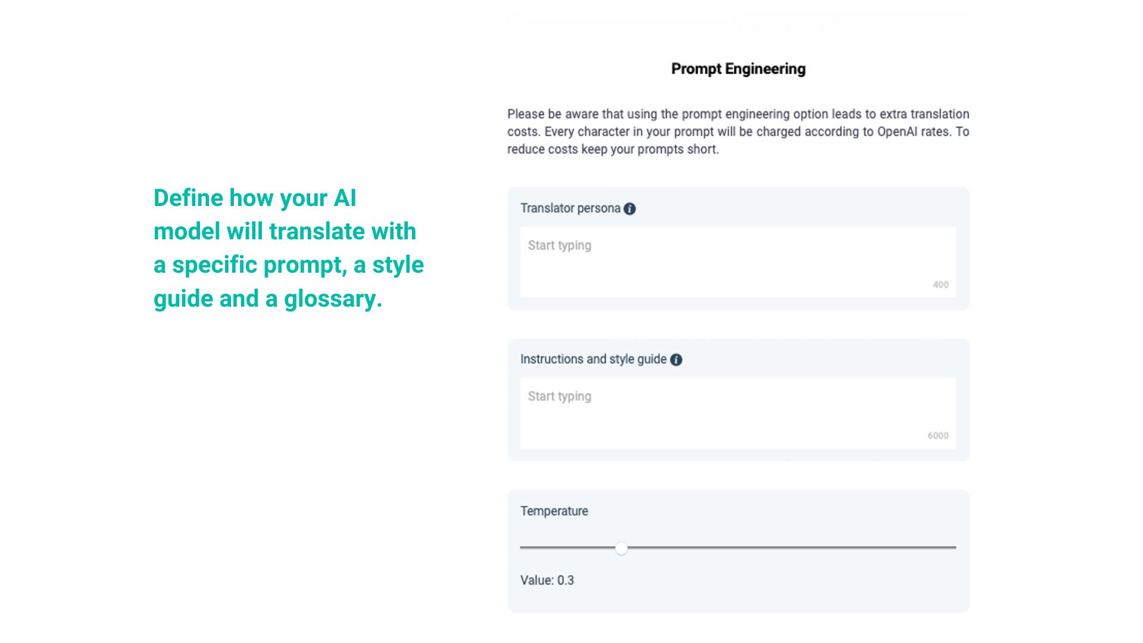
Task: Click the Temperature label
Action: point(554,511)
